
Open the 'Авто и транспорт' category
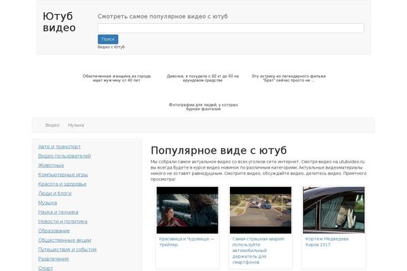click(x=59, y=146)
